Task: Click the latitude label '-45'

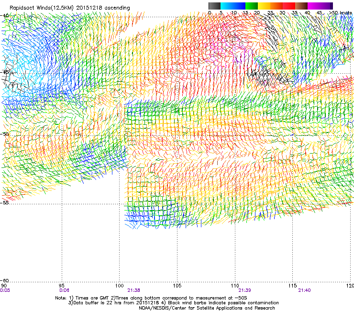Action: pyautogui.click(x=4, y=72)
